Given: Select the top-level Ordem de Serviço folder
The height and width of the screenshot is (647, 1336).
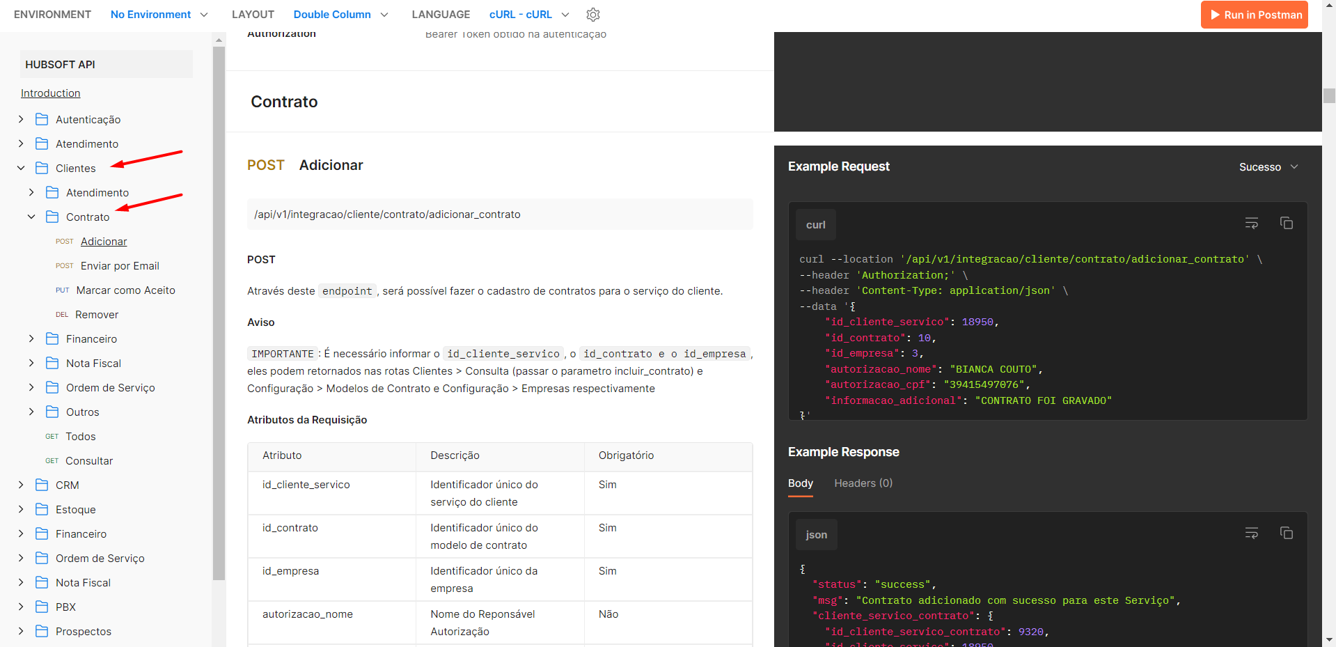Looking at the screenshot, I should click(x=100, y=559).
